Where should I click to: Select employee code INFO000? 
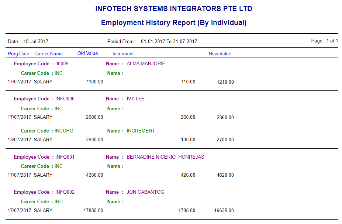coord(65,99)
